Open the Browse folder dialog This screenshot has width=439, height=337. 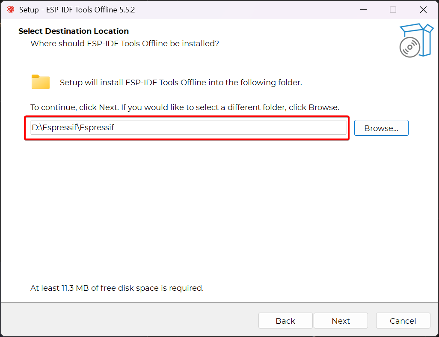[x=381, y=128]
